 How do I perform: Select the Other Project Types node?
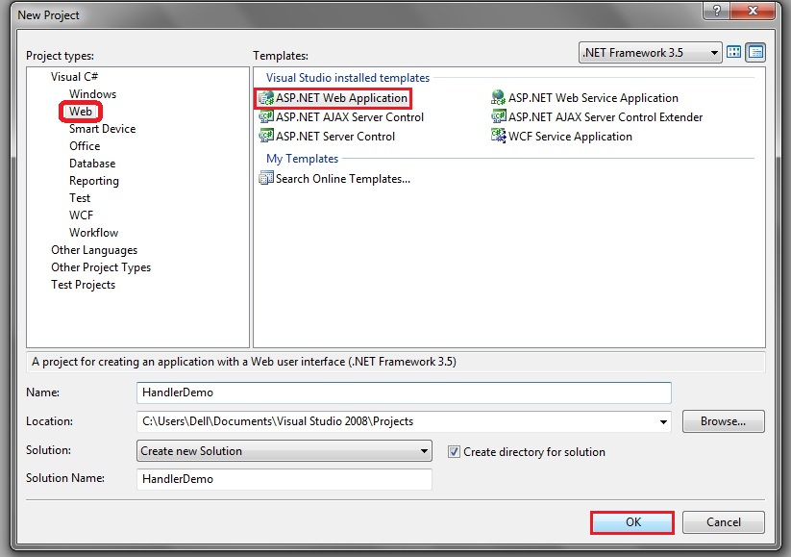click(101, 267)
